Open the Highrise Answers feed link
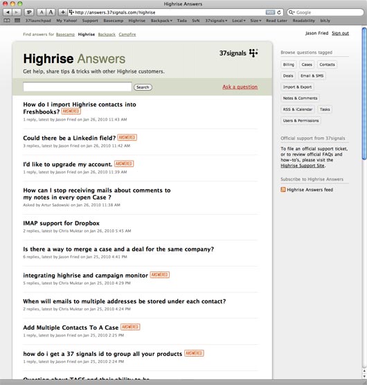This screenshot has height=385, width=367. pyautogui.click(x=310, y=190)
